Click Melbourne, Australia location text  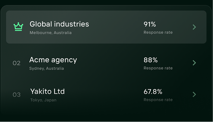tap(51, 33)
